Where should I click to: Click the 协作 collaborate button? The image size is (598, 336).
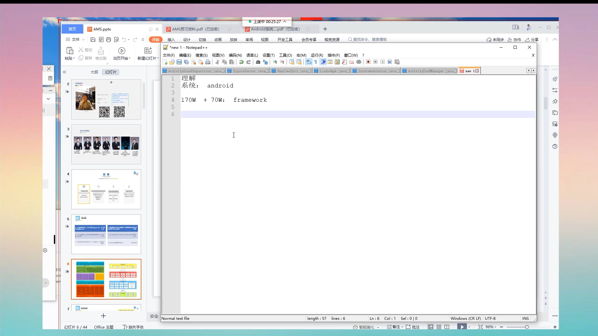click(514, 40)
